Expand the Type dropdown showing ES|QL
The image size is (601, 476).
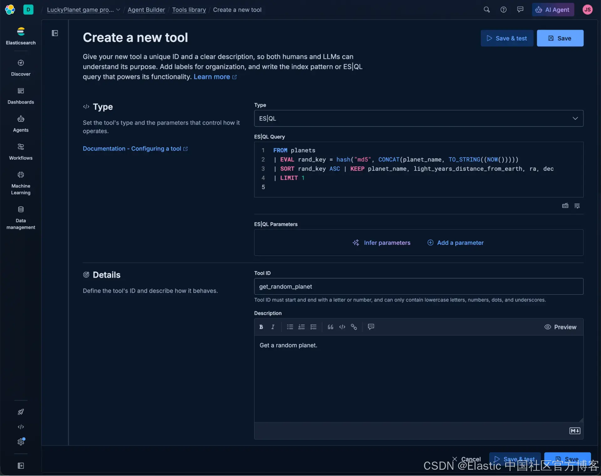(419, 118)
